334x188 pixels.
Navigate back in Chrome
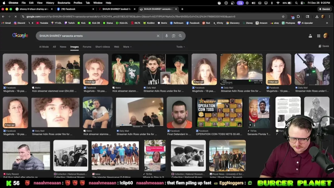pyautogui.click(x=3, y=16)
